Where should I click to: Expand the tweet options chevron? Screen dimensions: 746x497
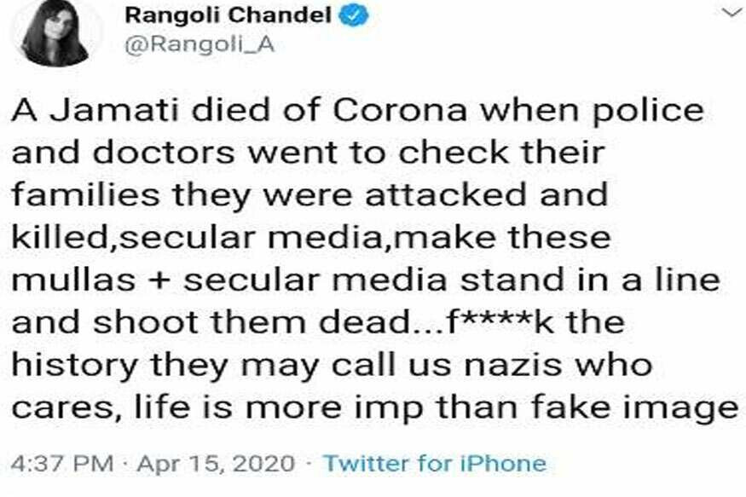coord(731,13)
